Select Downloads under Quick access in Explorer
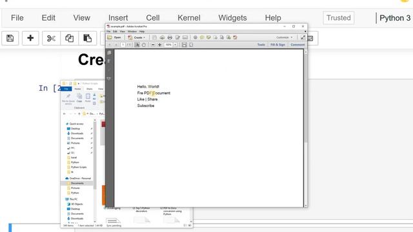Screen dimensions: 413x232 (77, 133)
